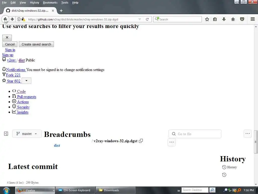258x194 pixels.
Task: Click the Cancel button
Action: 10,44
